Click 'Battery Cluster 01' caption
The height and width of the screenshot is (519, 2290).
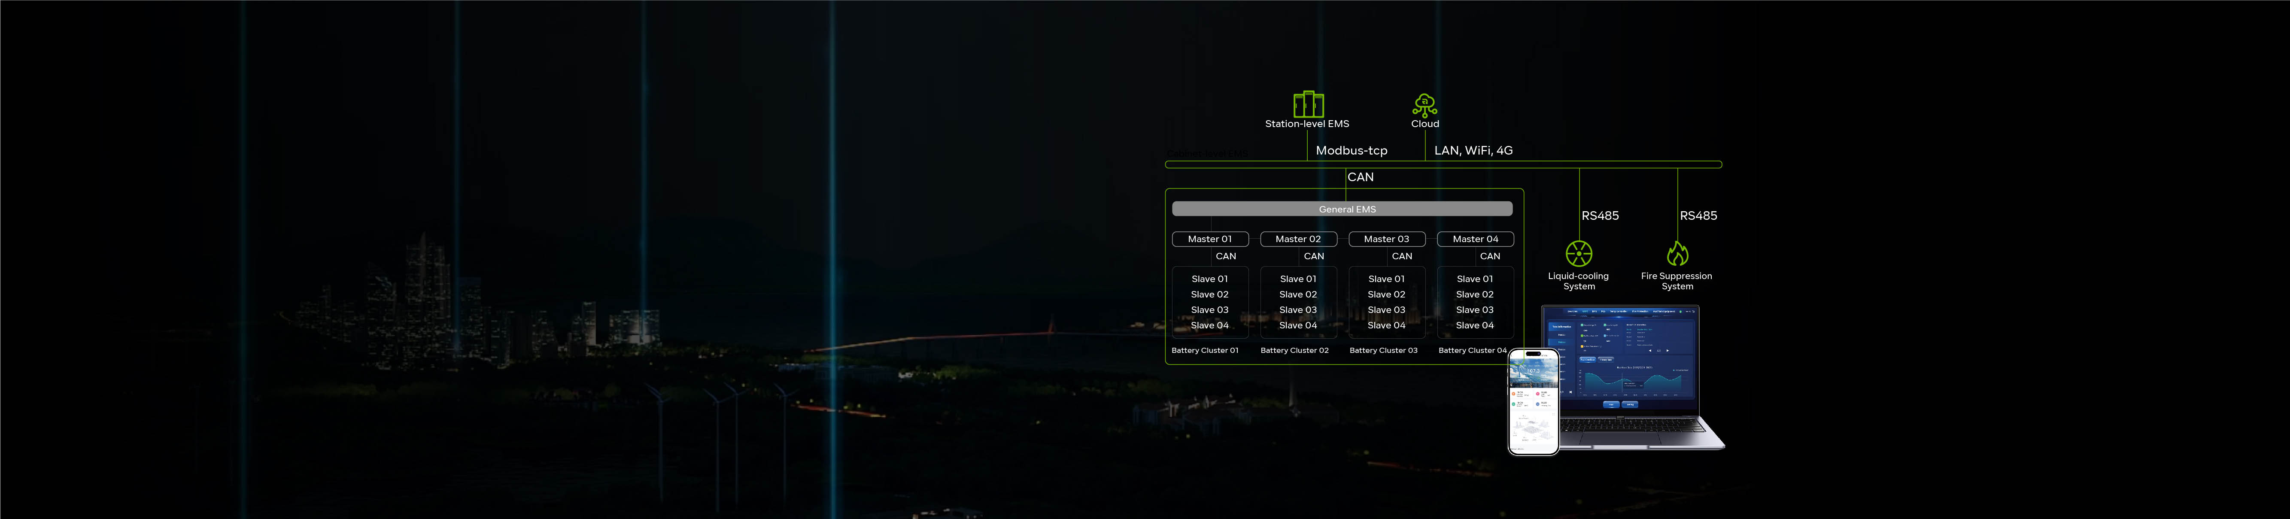tap(1205, 351)
